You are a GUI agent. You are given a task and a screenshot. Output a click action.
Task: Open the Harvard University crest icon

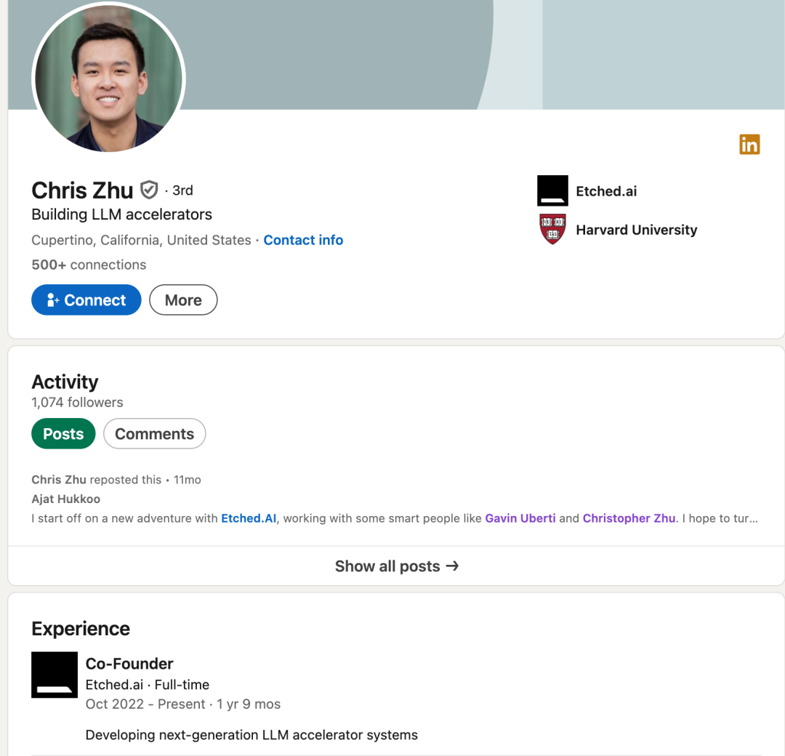(x=552, y=229)
